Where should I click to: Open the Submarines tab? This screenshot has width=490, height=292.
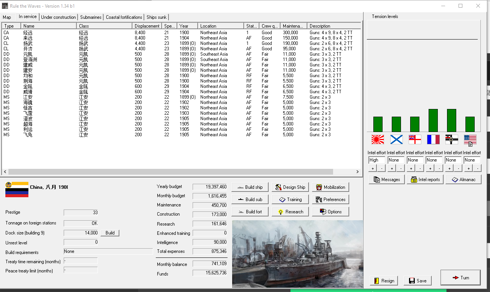(x=91, y=17)
